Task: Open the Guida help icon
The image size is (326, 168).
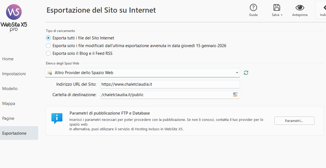Action: coord(253,8)
